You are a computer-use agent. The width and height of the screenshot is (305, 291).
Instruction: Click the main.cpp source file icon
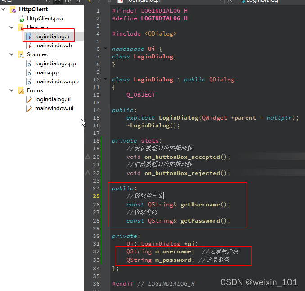point(29,72)
